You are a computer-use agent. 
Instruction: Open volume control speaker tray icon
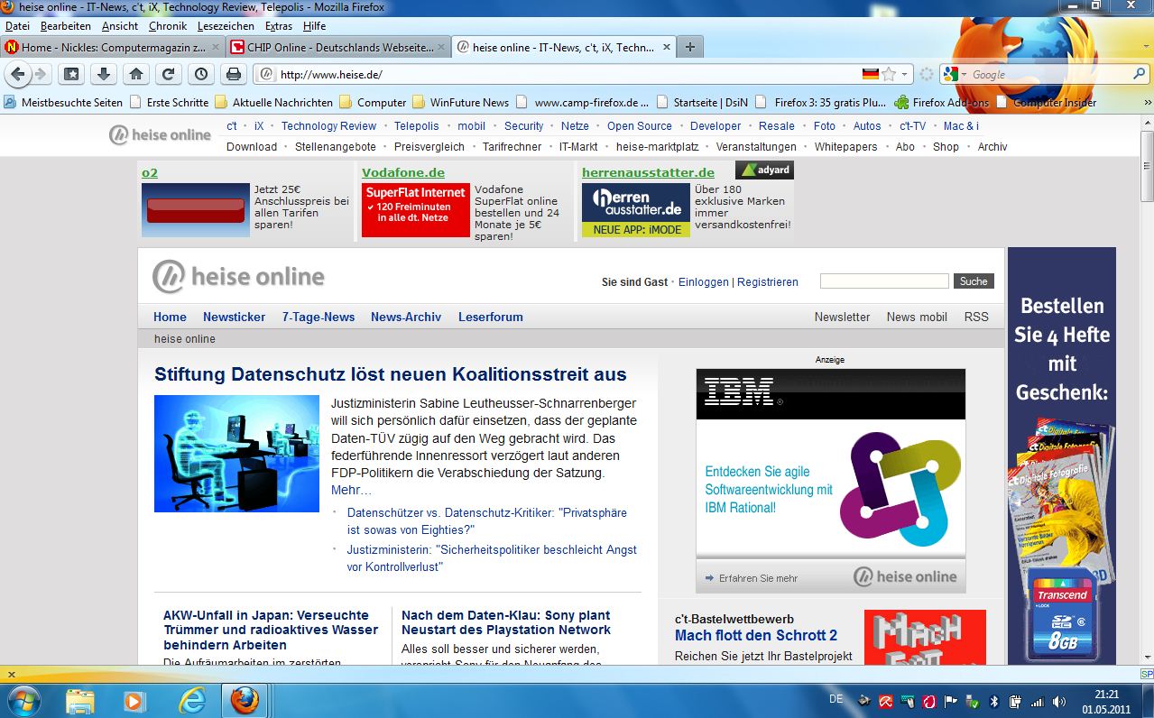click(1058, 701)
